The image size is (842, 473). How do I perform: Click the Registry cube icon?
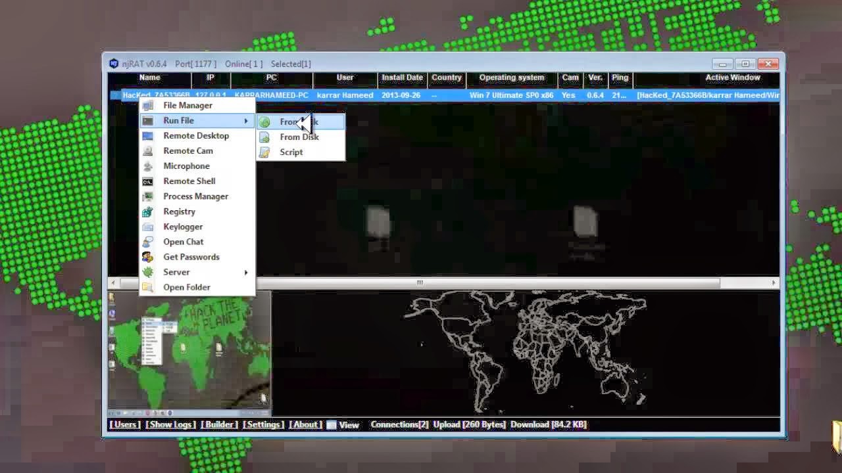(148, 212)
